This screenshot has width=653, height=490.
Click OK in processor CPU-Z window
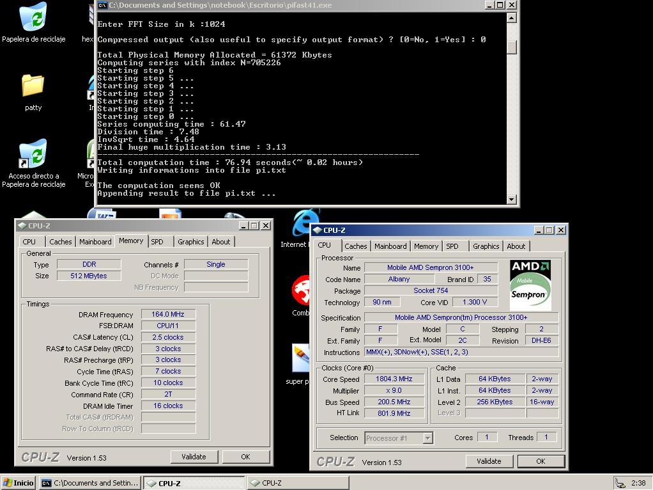[x=541, y=461]
